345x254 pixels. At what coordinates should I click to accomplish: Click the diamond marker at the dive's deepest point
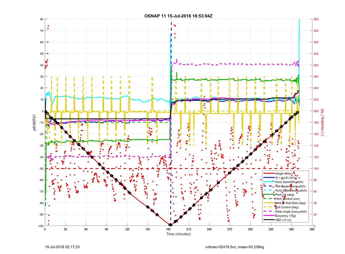(170, 225)
